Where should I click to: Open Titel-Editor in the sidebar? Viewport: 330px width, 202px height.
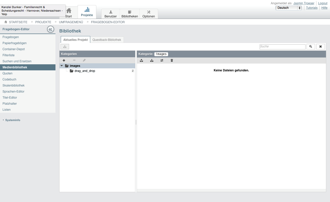[28, 98]
